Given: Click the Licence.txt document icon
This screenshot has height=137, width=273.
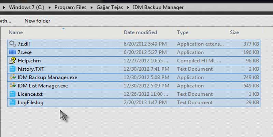Looking at the screenshot, I should [x=12, y=94].
